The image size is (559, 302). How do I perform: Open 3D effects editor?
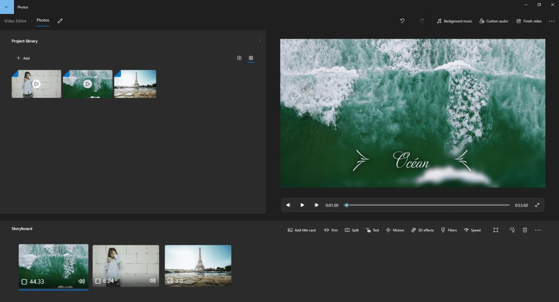pyautogui.click(x=422, y=230)
